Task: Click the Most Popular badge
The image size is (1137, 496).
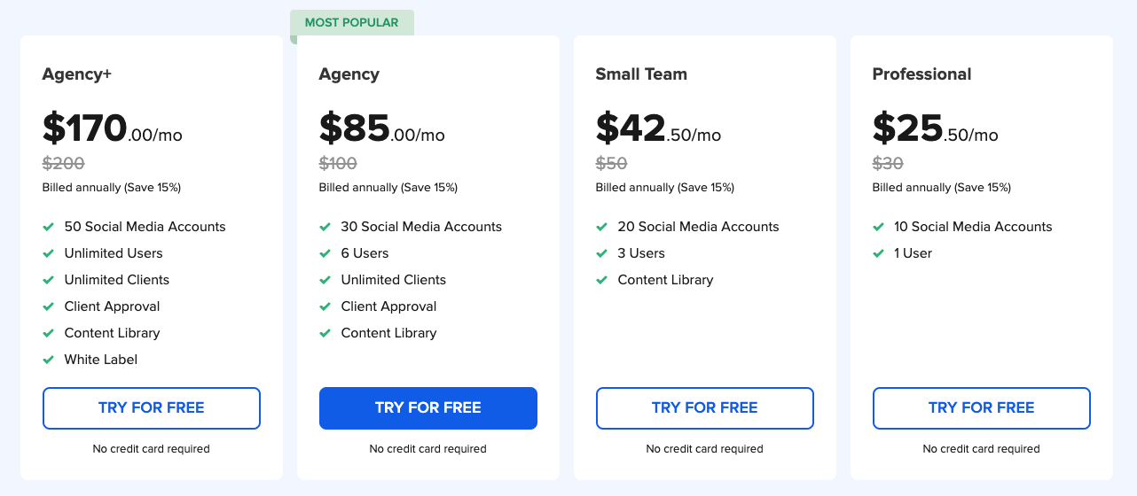Action: (352, 22)
